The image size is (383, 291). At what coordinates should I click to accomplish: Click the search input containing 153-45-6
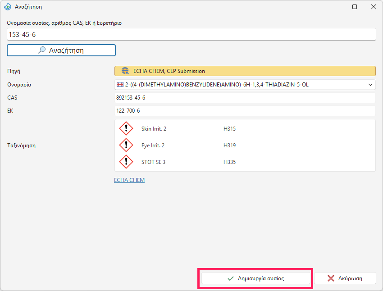coord(191,34)
